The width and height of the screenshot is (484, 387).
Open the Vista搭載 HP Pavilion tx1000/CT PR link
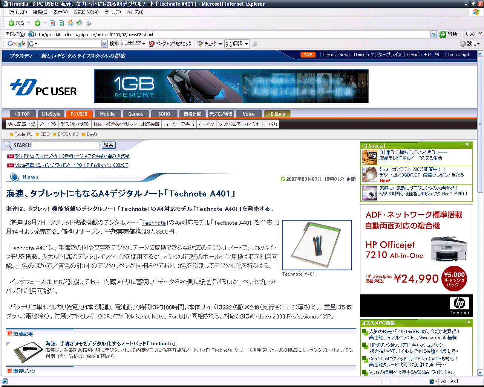[72, 165]
